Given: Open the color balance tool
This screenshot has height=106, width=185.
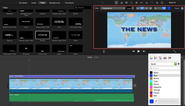Looking at the screenshot, I should (x=121, y=3).
